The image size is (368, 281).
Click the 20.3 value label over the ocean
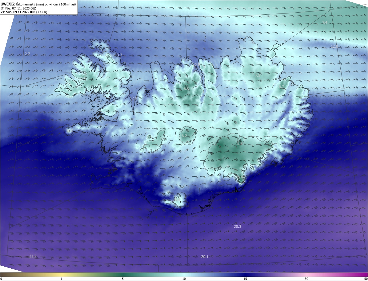(x=237, y=227)
